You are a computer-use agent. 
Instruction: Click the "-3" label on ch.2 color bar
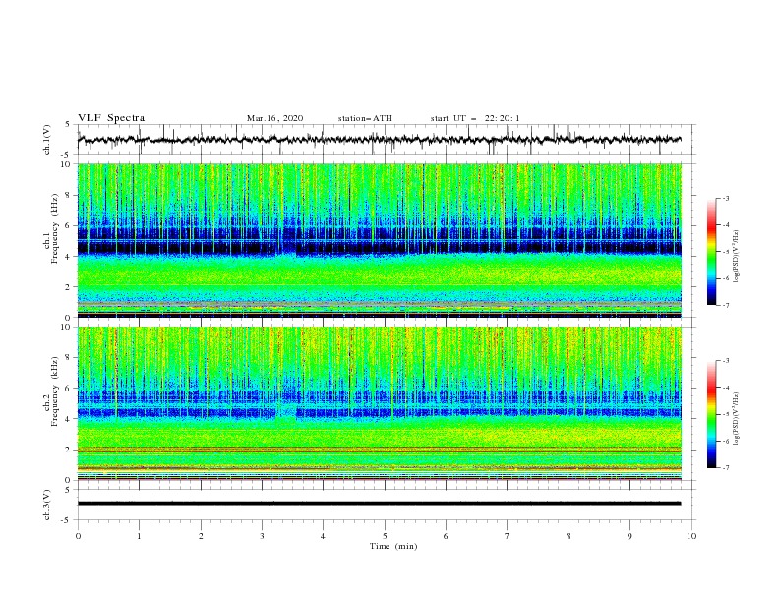(x=725, y=361)
